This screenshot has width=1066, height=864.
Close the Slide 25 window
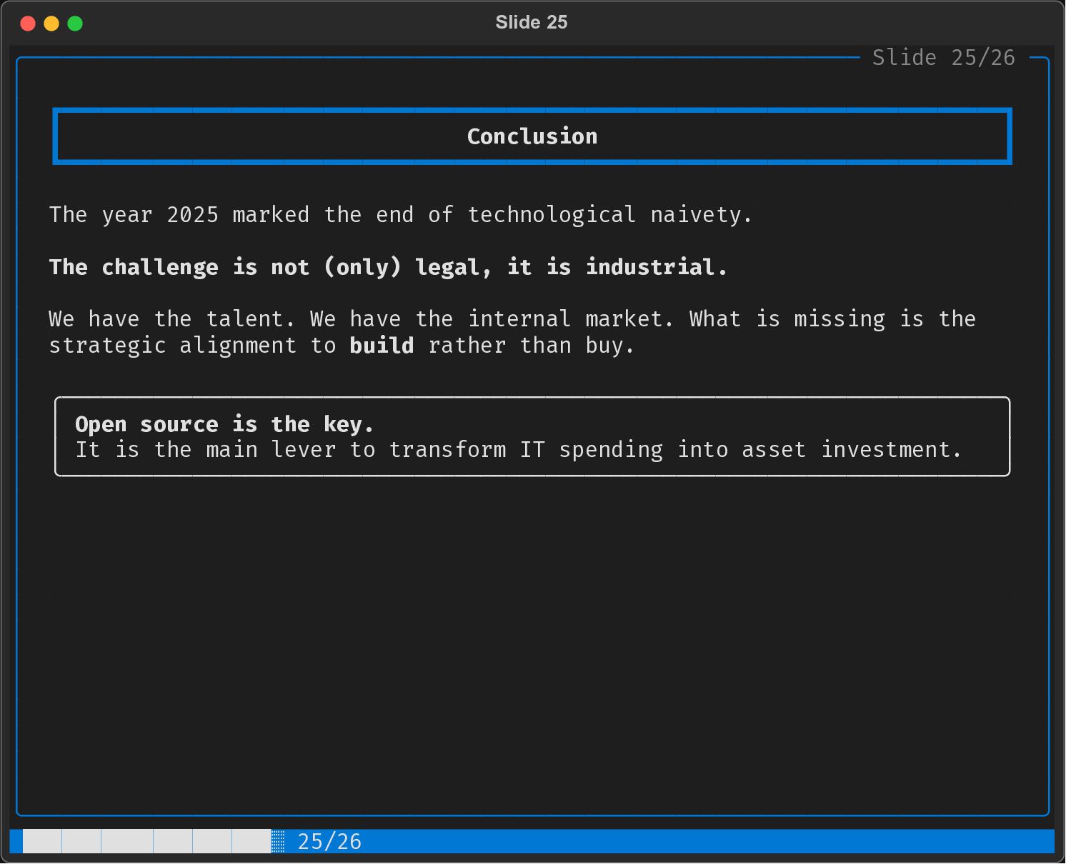coord(29,24)
